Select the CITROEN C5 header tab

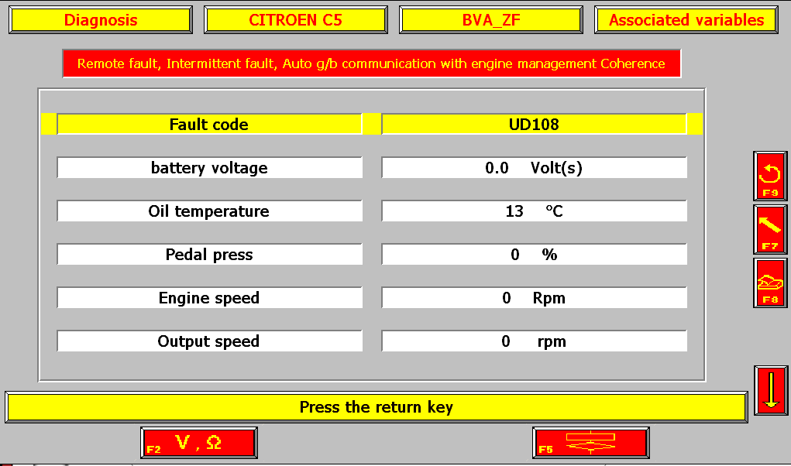[296, 20]
